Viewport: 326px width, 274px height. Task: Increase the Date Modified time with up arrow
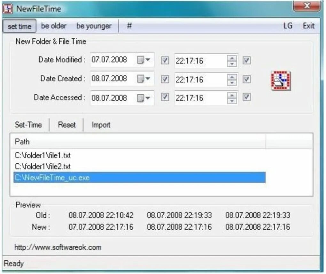(x=232, y=58)
